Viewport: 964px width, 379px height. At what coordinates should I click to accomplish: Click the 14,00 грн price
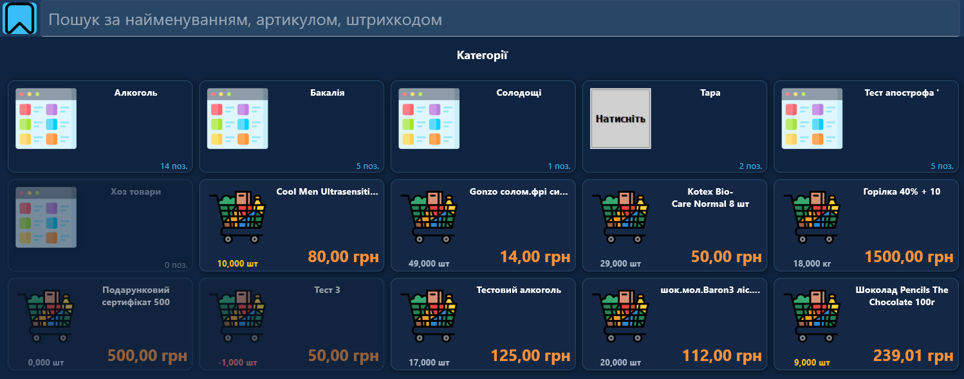tap(535, 257)
